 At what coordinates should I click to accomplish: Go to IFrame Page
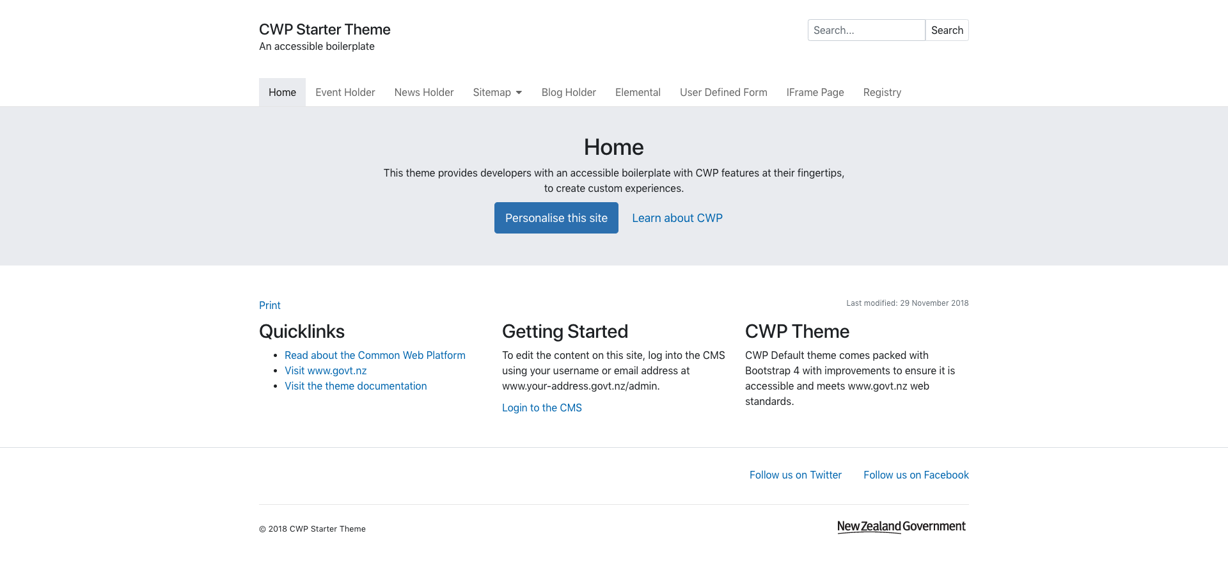click(x=815, y=92)
